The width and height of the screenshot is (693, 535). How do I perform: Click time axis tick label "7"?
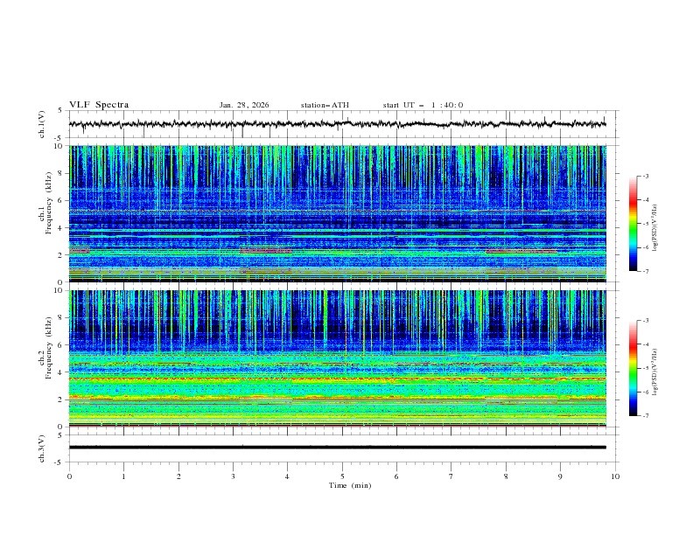[451, 476]
